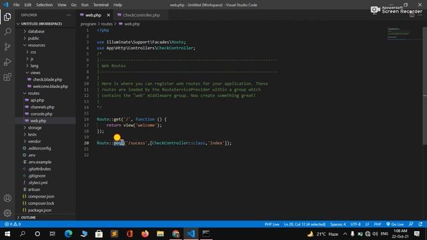427x240 pixels.
Task: Click the notifications bell in status bar
Action: (x=420, y=224)
